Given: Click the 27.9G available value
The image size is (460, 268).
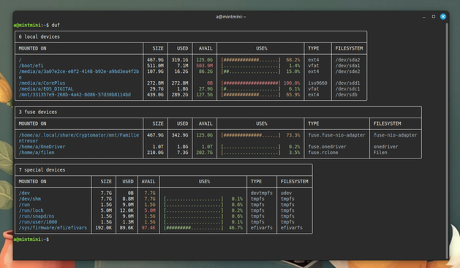Looking at the screenshot, I should 206,89.
